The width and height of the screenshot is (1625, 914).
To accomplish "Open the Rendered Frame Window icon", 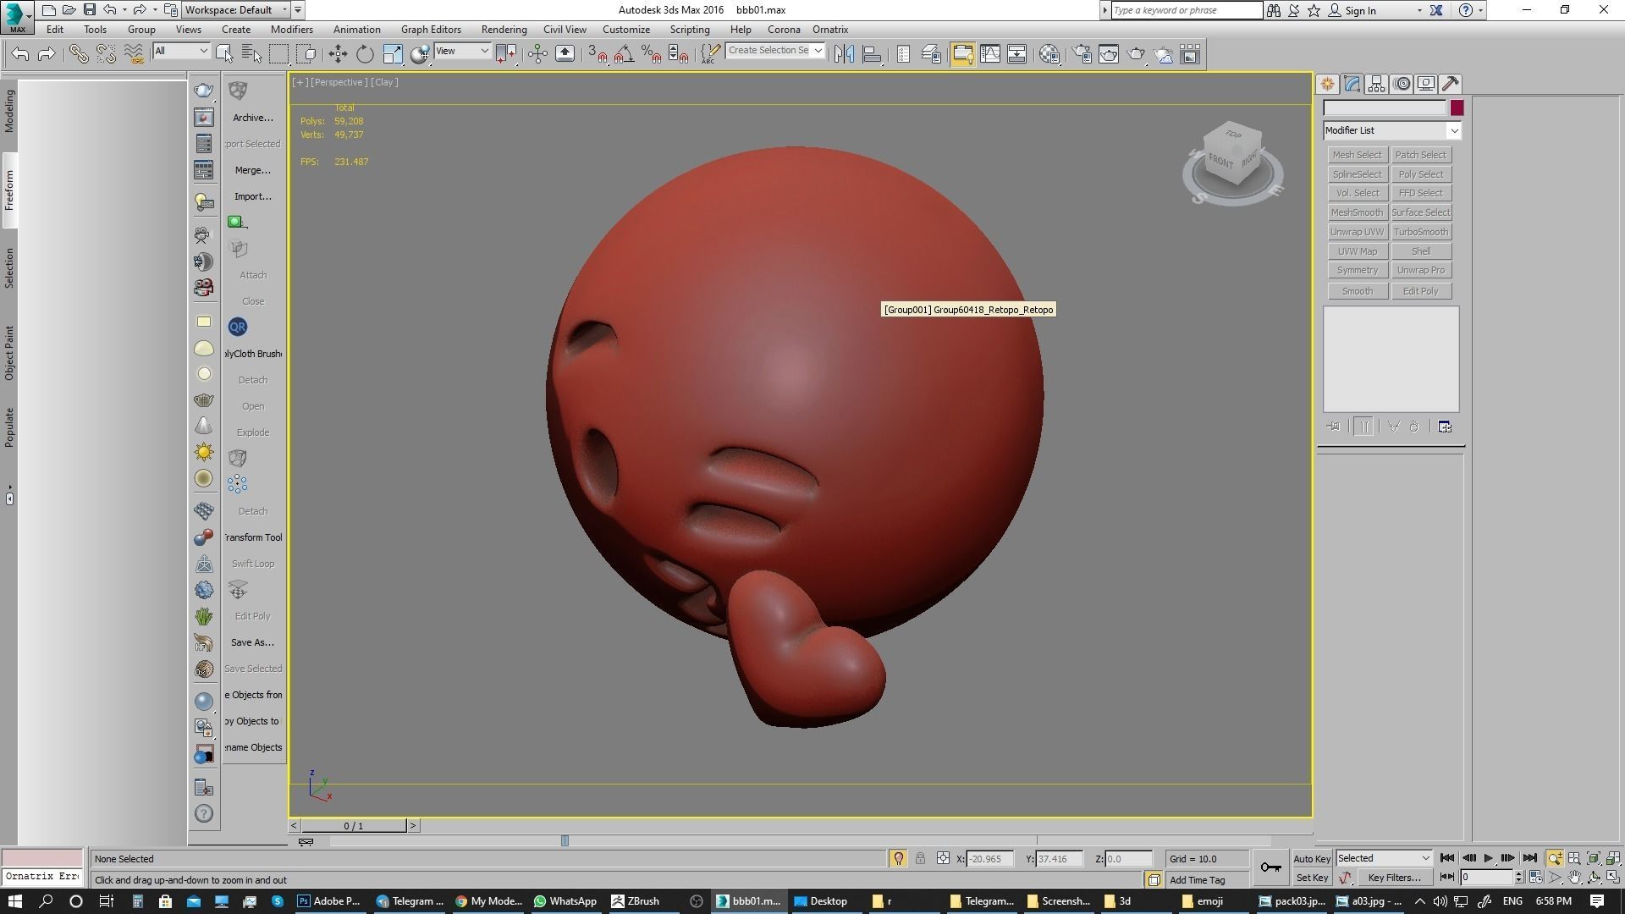I will pyautogui.click(x=1109, y=54).
